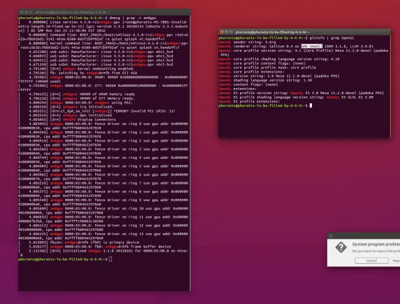Click the "dpm initialized" line
This screenshot has height=304, width=400.
(65, 115)
